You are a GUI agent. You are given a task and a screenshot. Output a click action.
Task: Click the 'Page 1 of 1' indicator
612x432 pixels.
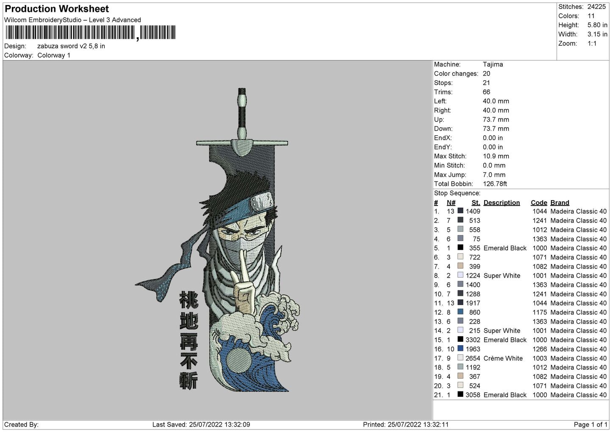[591, 424]
